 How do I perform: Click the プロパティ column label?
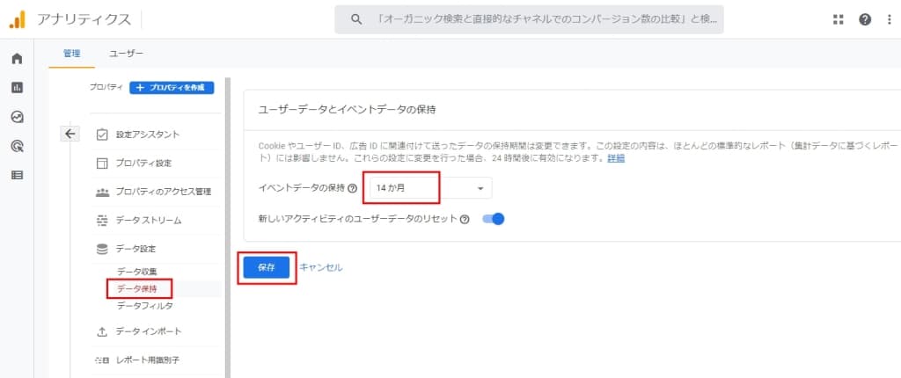(106, 88)
